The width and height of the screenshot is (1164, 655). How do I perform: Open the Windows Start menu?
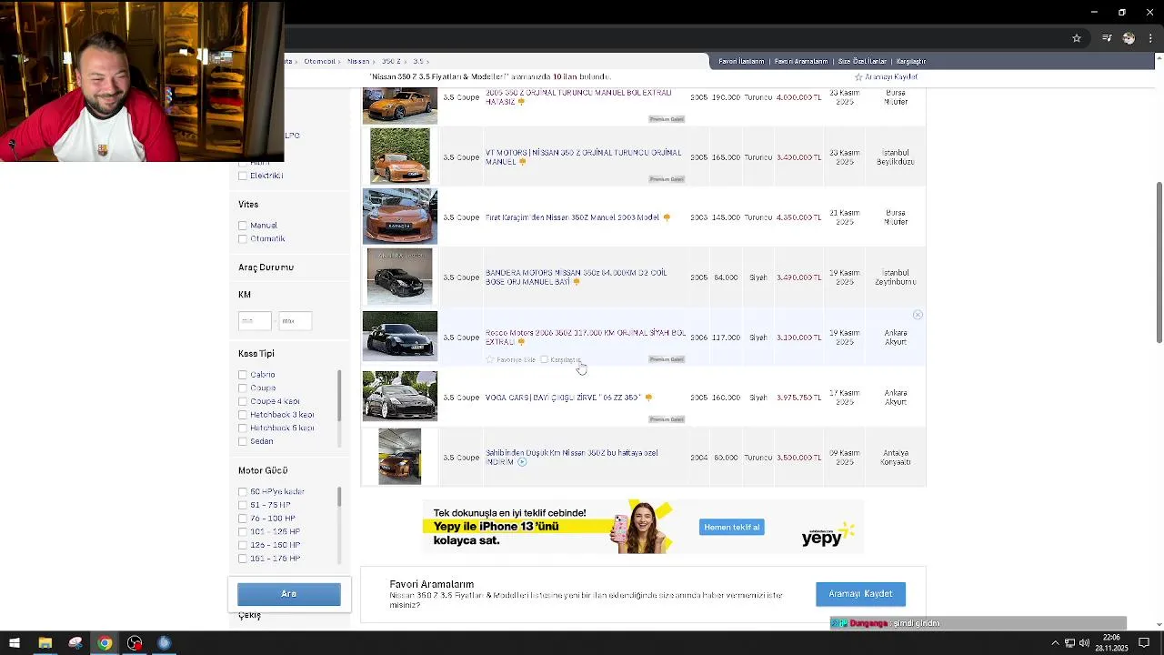click(x=15, y=643)
